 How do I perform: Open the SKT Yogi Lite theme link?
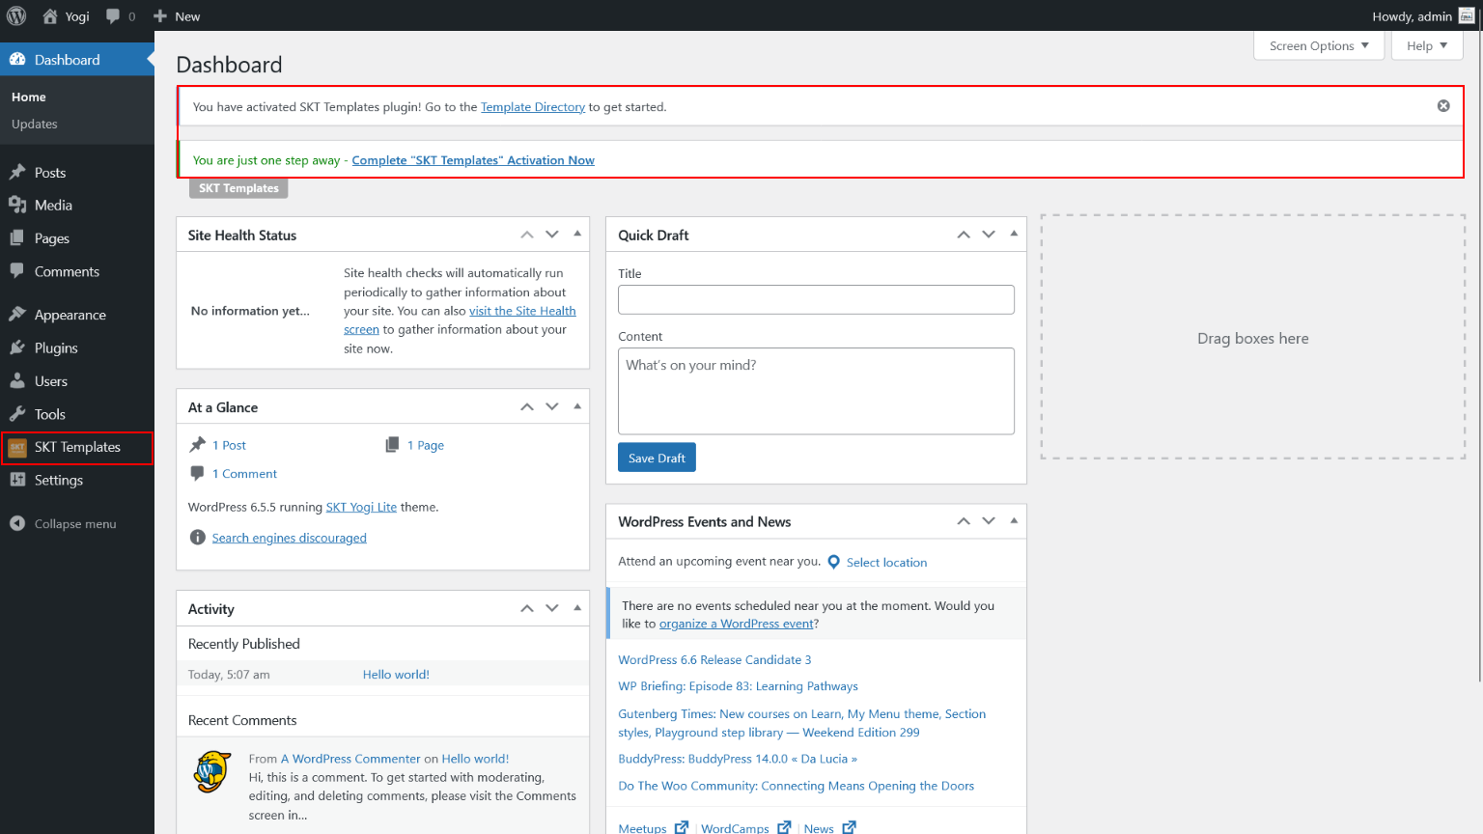361,507
